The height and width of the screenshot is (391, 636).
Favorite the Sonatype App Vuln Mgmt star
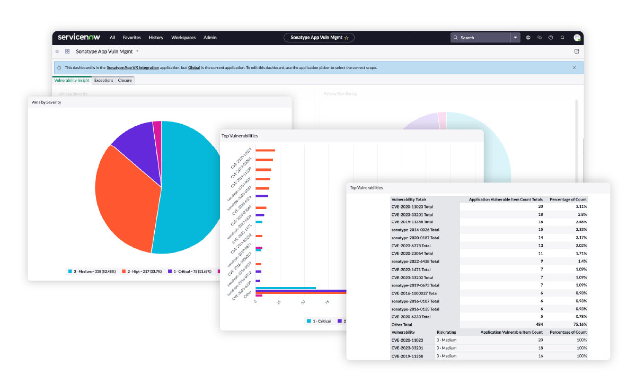[x=347, y=38]
